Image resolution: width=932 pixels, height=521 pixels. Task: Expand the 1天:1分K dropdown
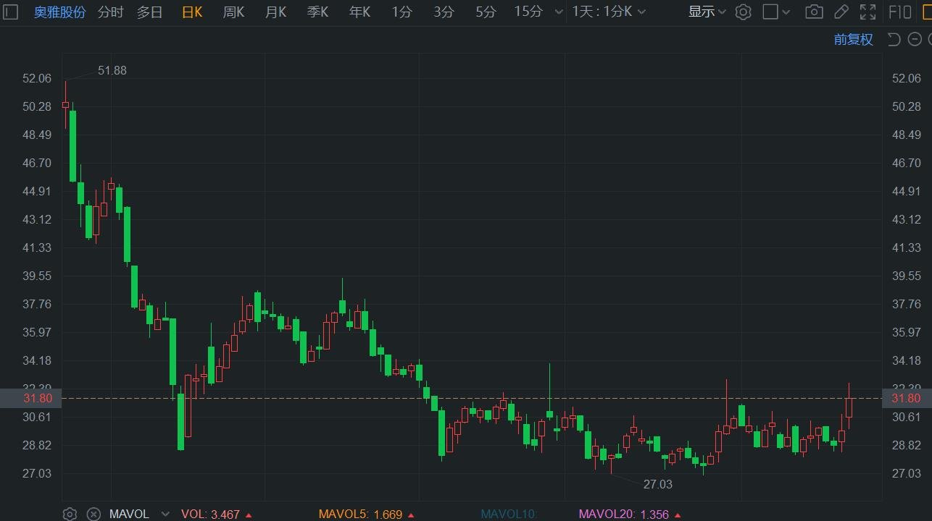pyautogui.click(x=608, y=12)
